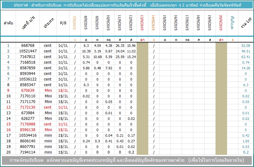
Task: Click the ลำดับ column header
Action: (8, 23)
